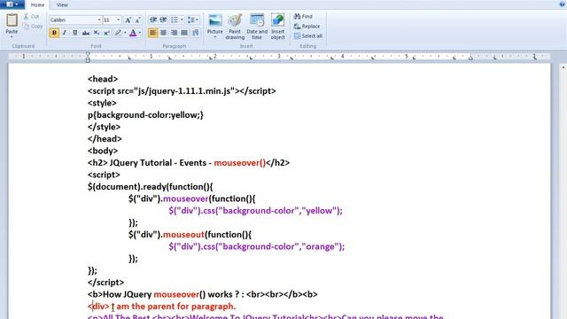This screenshot has width=567, height=319.
Task: Click the purple "yellow" css line
Action: pyautogui.click(x=255, y=211)
